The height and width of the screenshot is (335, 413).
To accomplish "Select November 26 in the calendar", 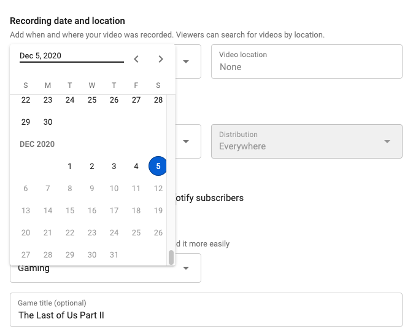I will coord(114,100).
